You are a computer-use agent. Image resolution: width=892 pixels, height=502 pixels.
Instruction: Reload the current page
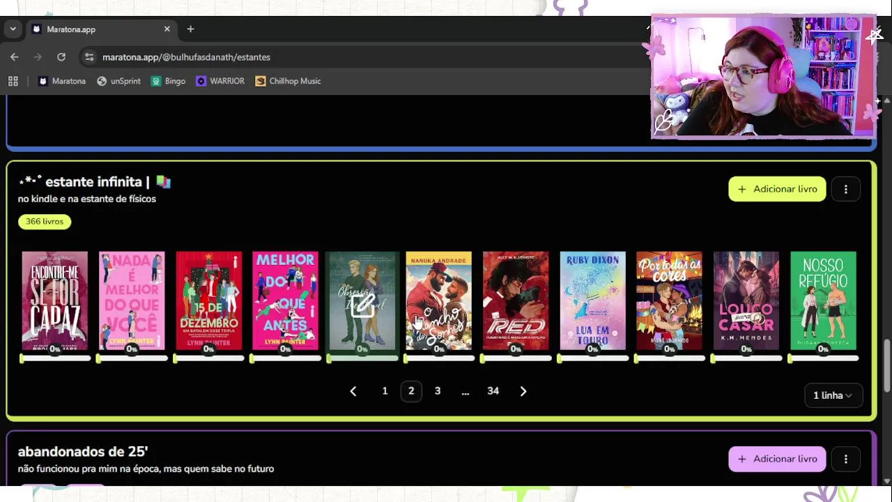pyautogui.click(x=61, y=57)
